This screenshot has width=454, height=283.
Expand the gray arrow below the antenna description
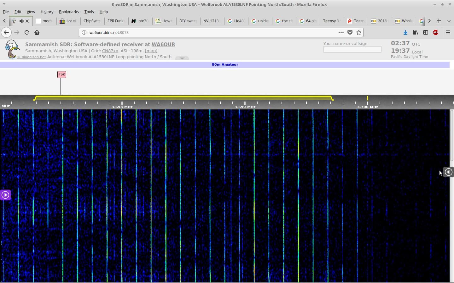point(182,58)
